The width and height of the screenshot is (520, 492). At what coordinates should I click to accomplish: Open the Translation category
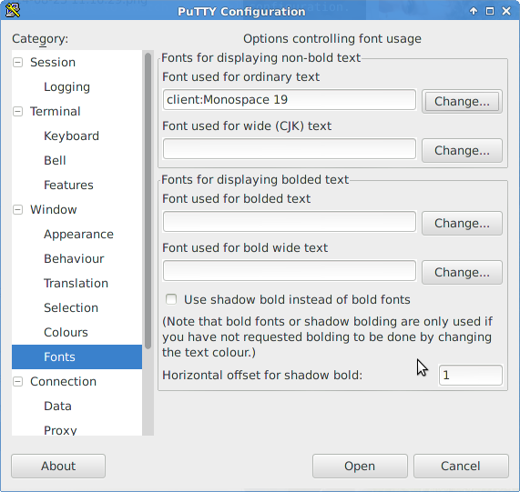tap(76, 284)
